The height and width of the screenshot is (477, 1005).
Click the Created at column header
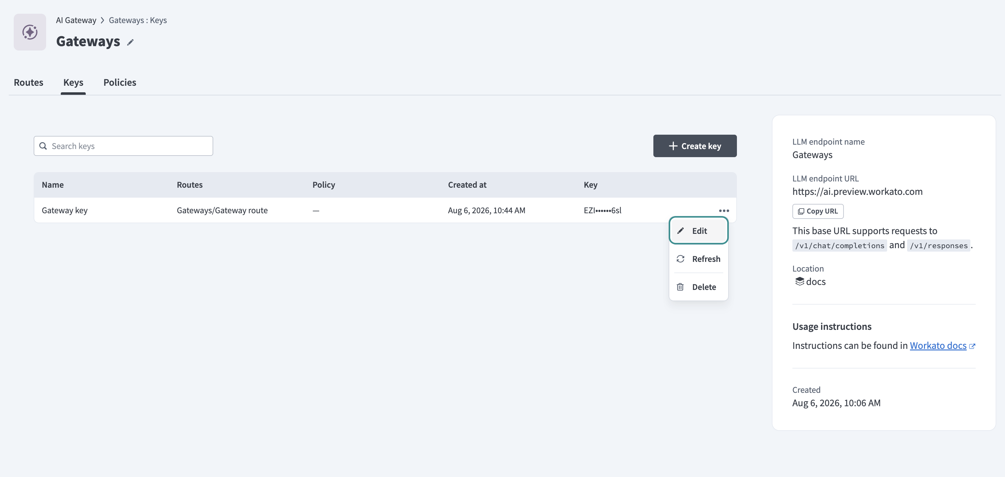pos(467,185)
